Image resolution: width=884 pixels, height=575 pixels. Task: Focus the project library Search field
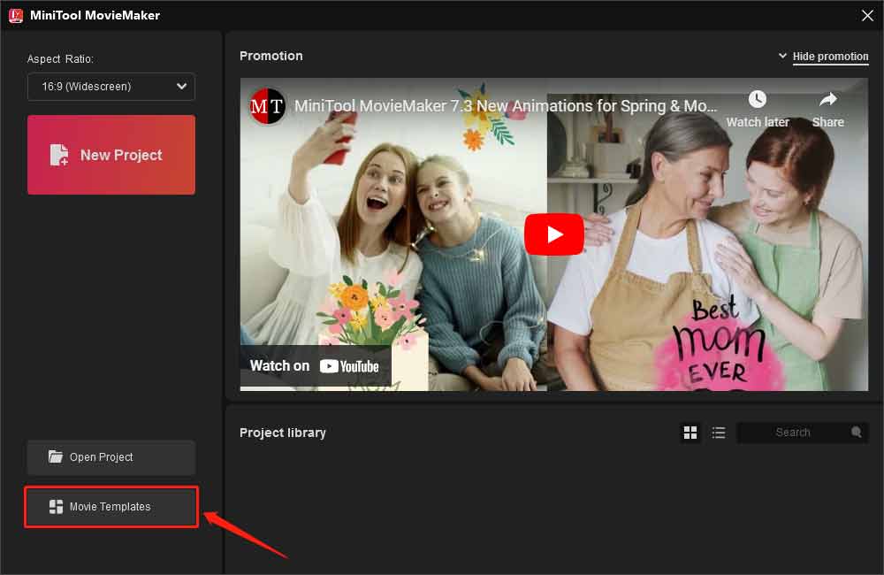click(803, 433)
